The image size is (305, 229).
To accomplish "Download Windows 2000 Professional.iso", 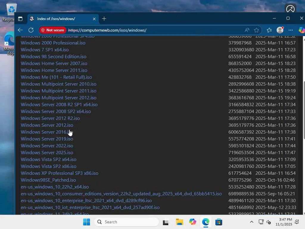I will click(53, 43).
